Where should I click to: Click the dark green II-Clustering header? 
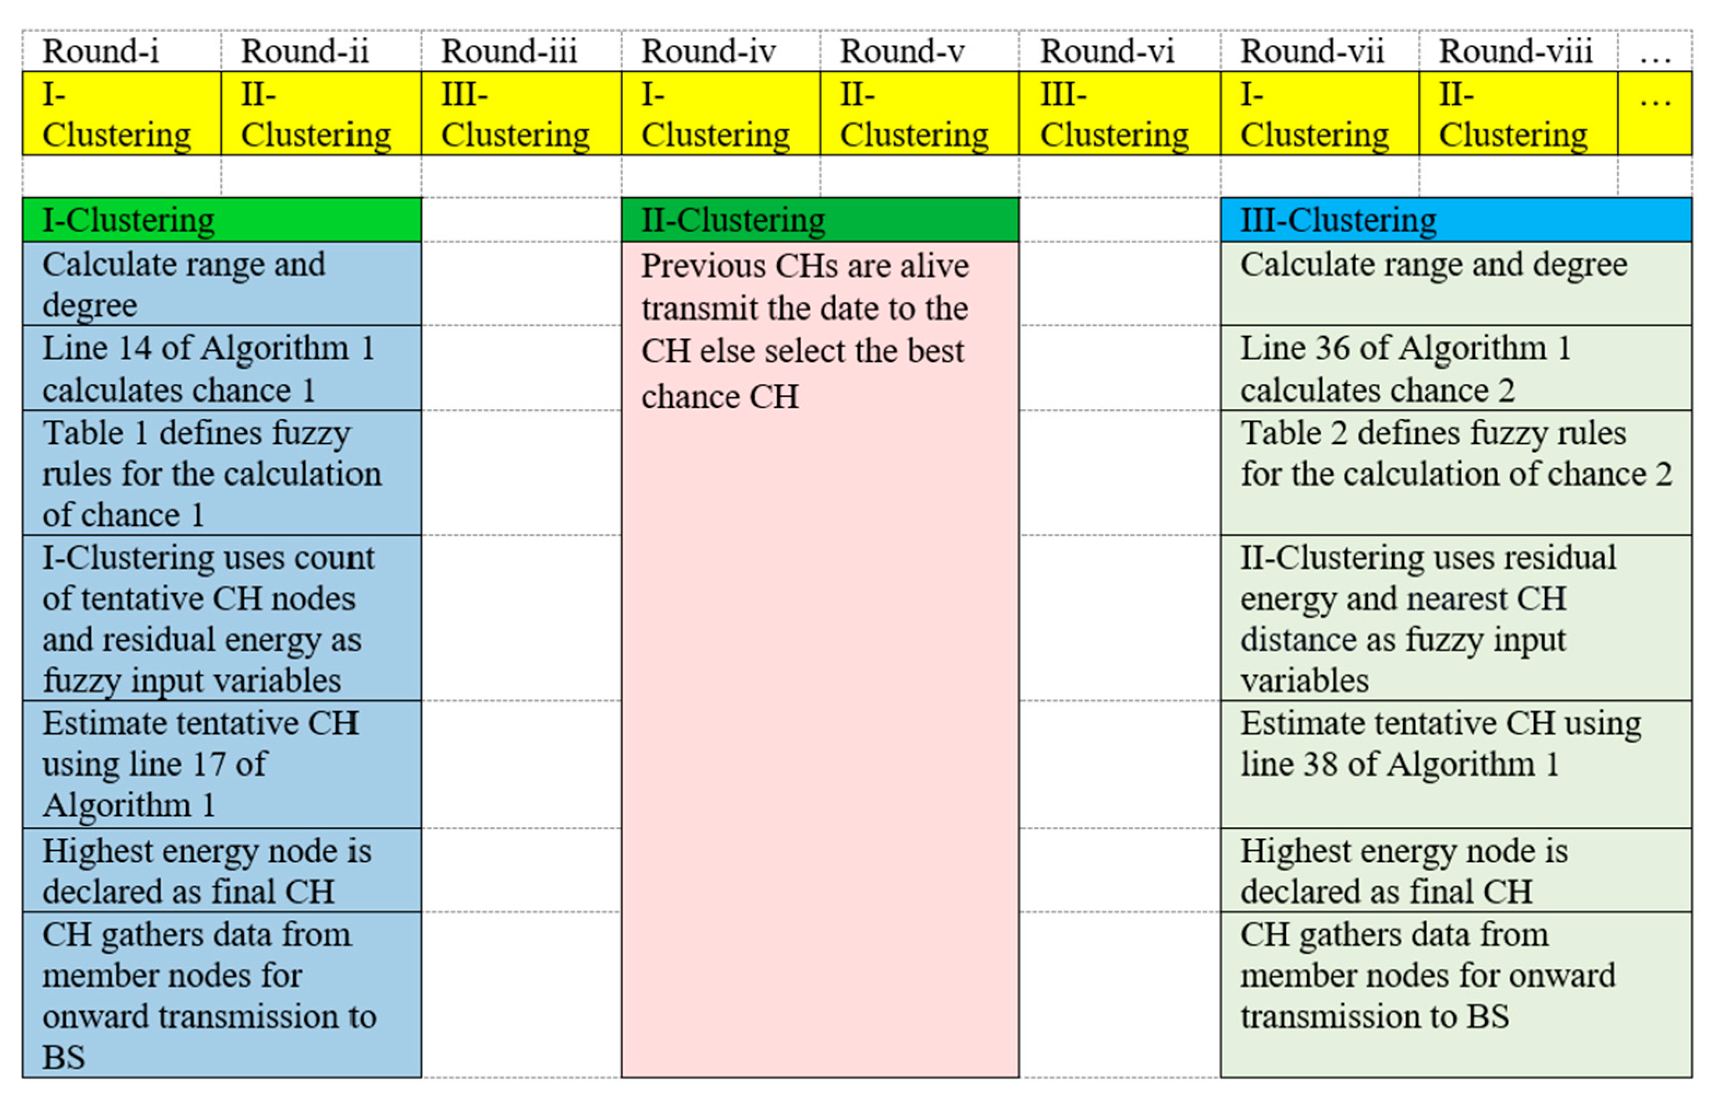[819, 220]
